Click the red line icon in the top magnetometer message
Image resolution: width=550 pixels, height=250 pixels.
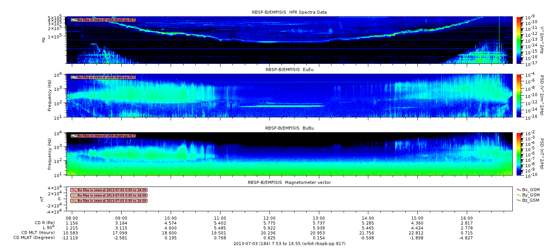pos(74,190)
